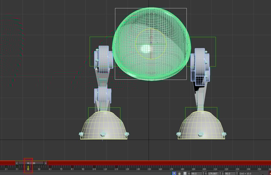Select the keyframe marker at frame 100
Image resolution: width=271 pixels, height=175 pixels.
94,167
